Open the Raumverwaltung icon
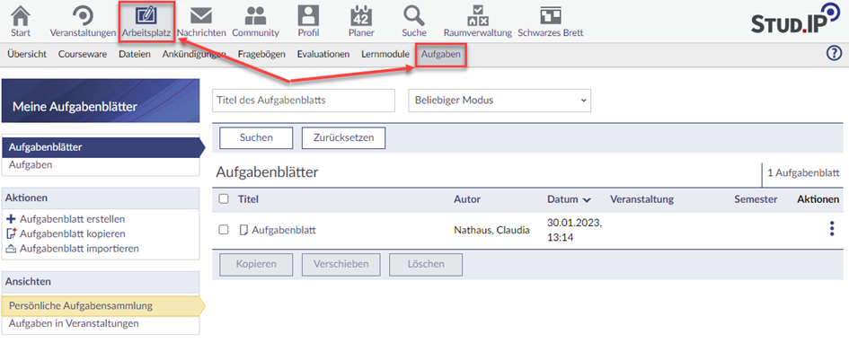This screenshot has height=343, width=849. click(478, 15)
